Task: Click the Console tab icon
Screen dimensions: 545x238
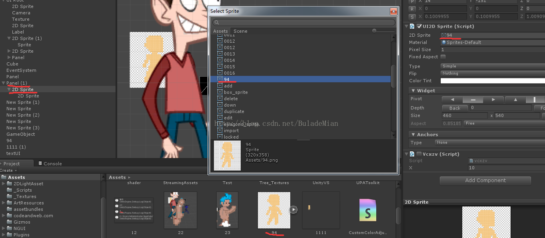Action: click(40, 163)
